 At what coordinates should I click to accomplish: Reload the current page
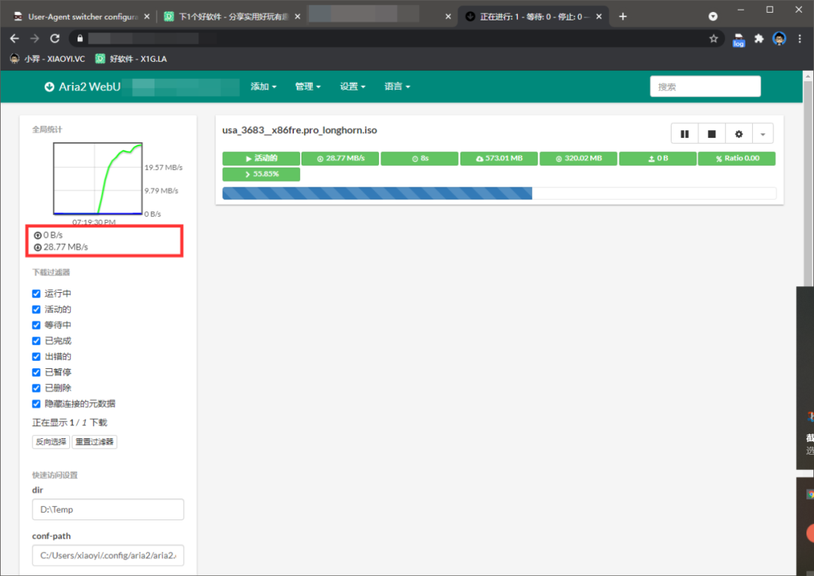point(54,38)
